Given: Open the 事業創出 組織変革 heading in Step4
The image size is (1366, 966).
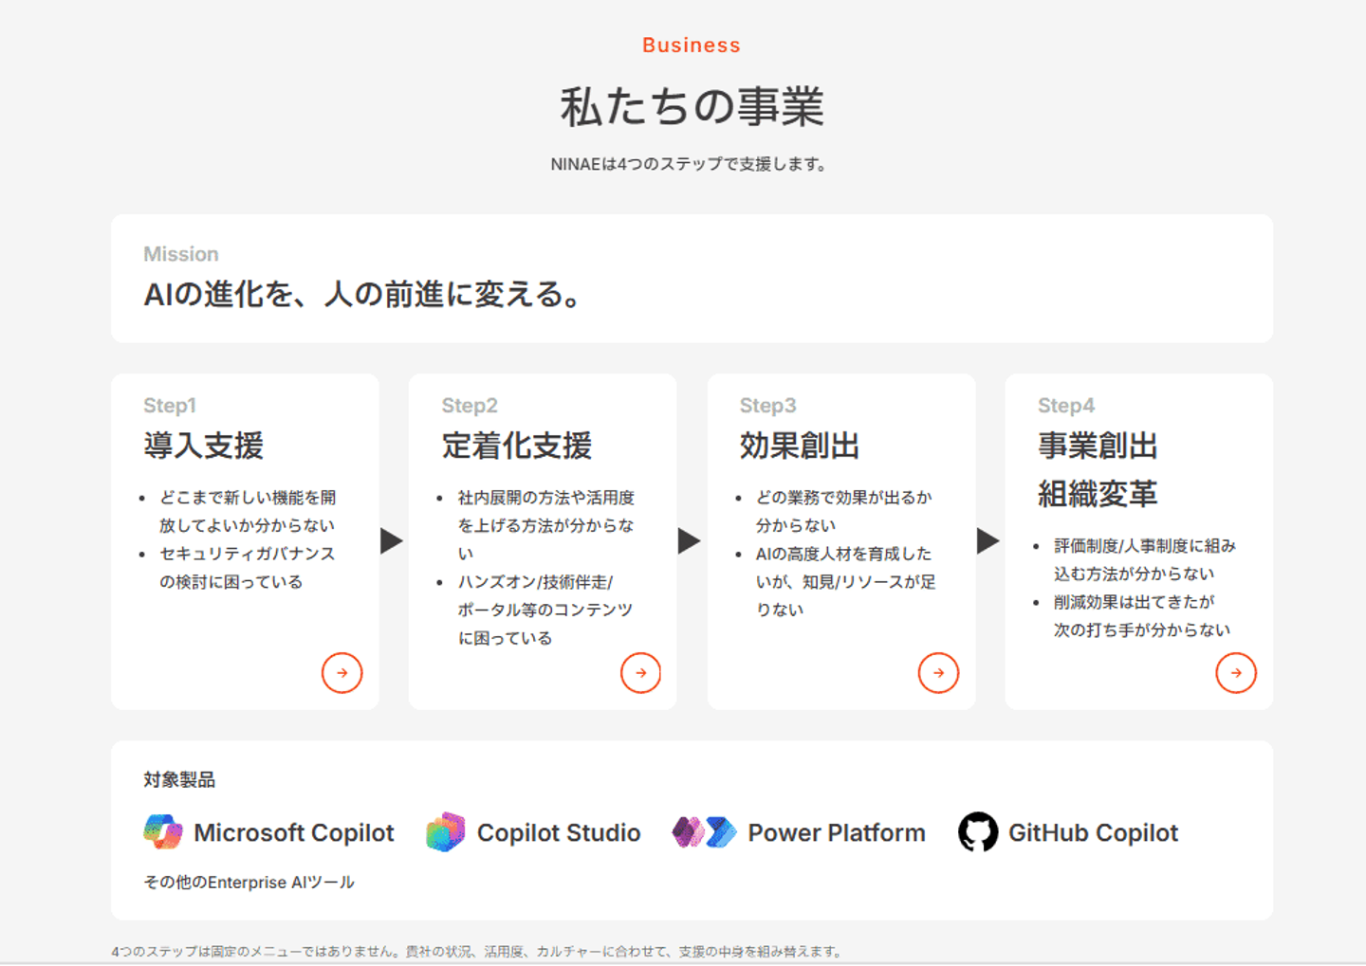Looking at the screenshot, I should 1098,469.
